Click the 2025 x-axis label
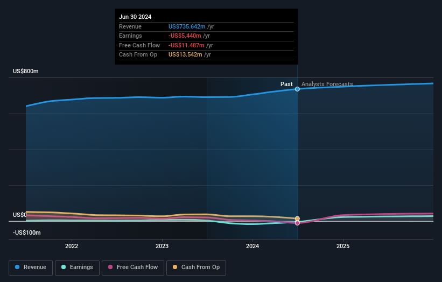Image resolution: width=442 pixels, height=282 pixels. [x=343, y=246]
